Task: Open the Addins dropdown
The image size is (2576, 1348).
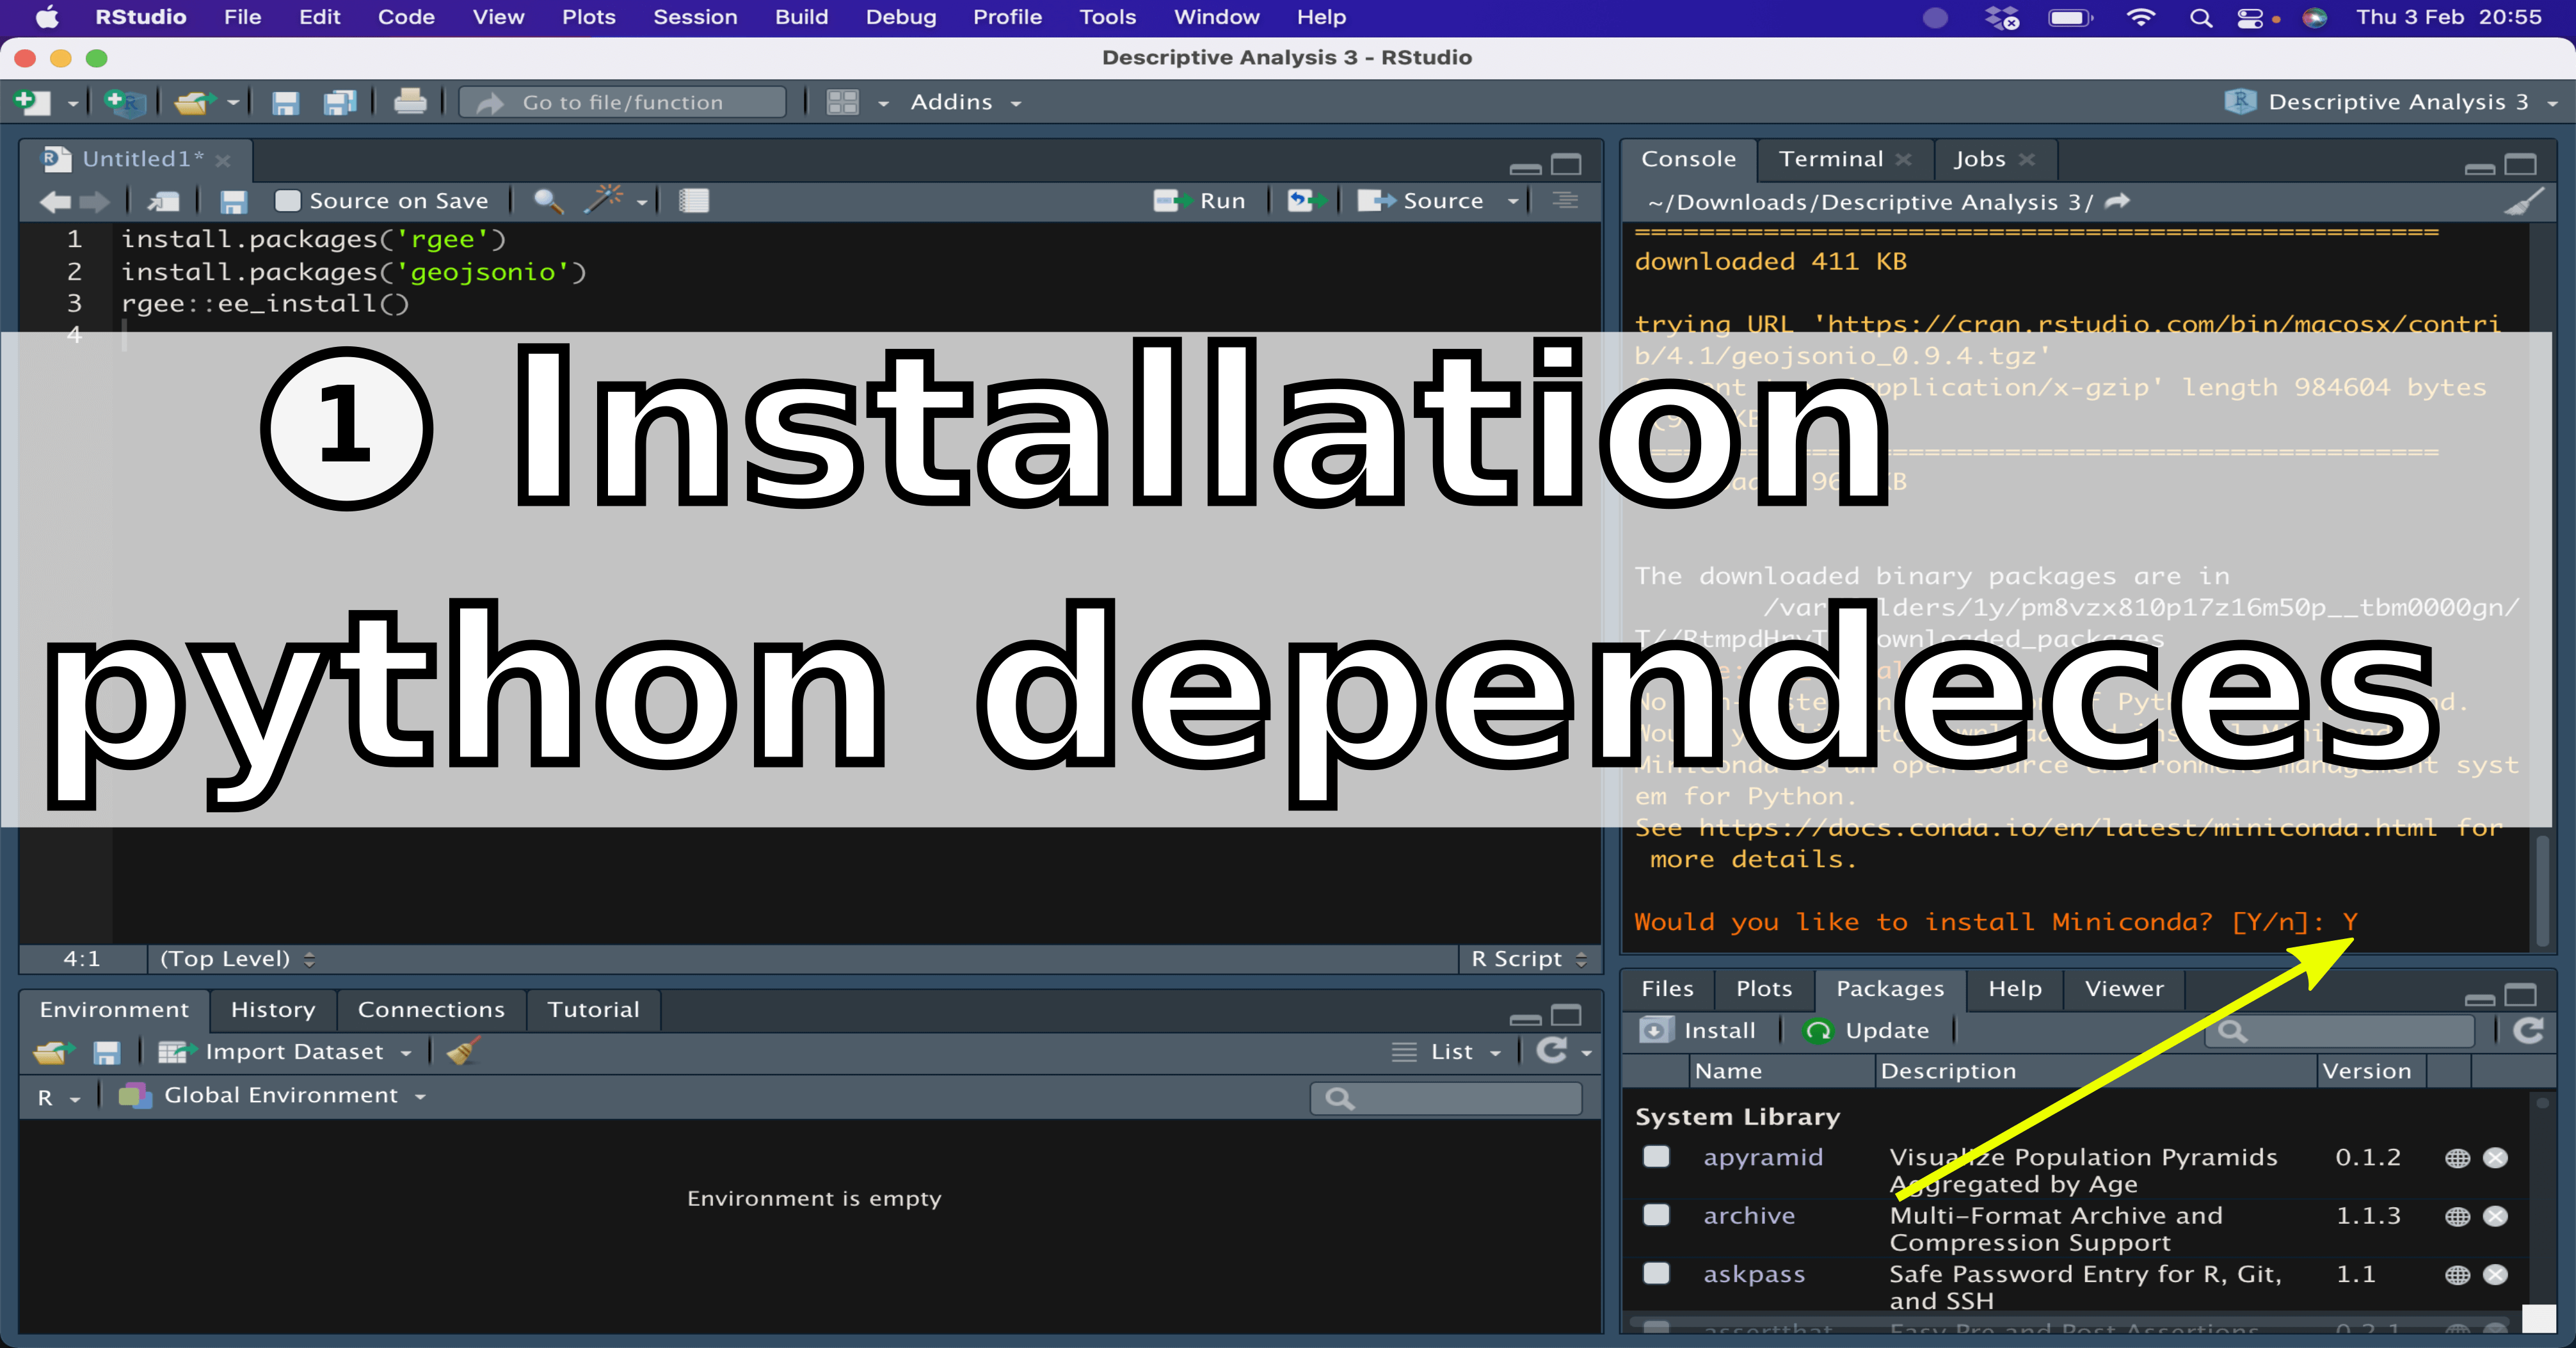Action: pyautogui.click(x=965, y=102)
